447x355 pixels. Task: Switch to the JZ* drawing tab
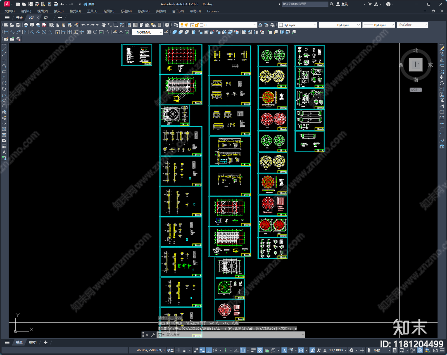coord(46,18)
